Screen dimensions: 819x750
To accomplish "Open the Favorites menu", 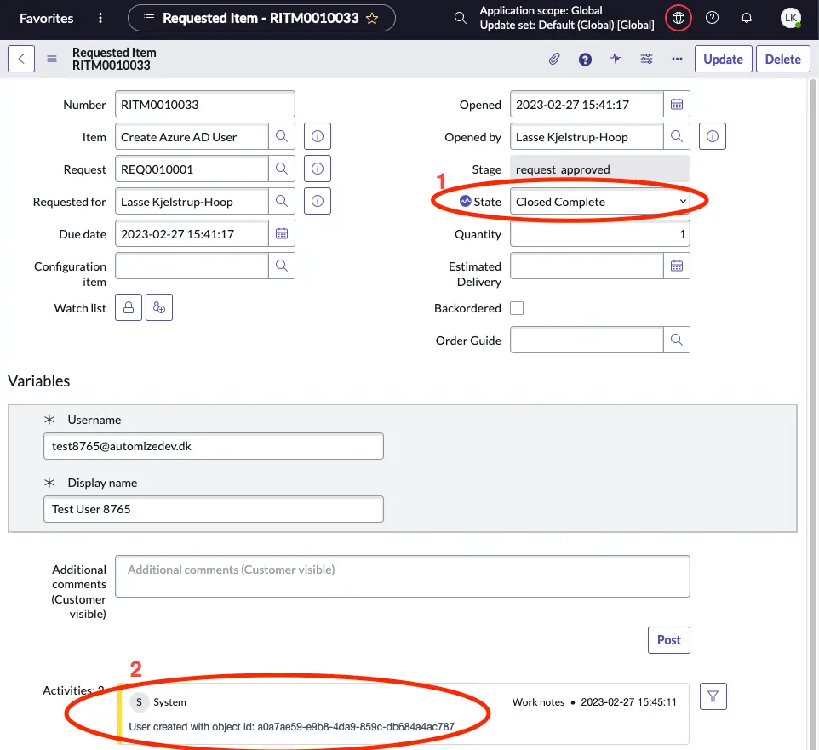I will pyautogui.click(x=46, y=17).
